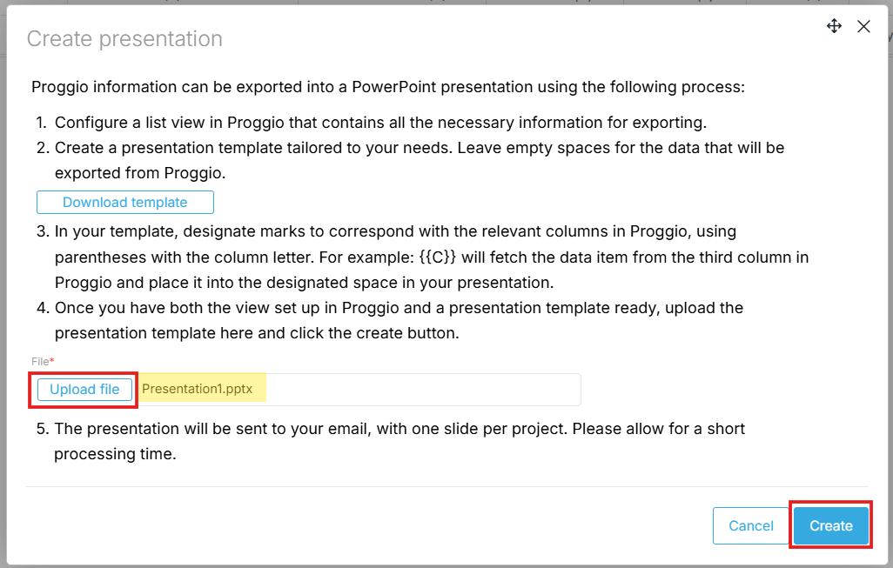Click the 'presentation will be sent' step 5 text
The width and height of the screenshot is (893, 568).
click(399, 441)
